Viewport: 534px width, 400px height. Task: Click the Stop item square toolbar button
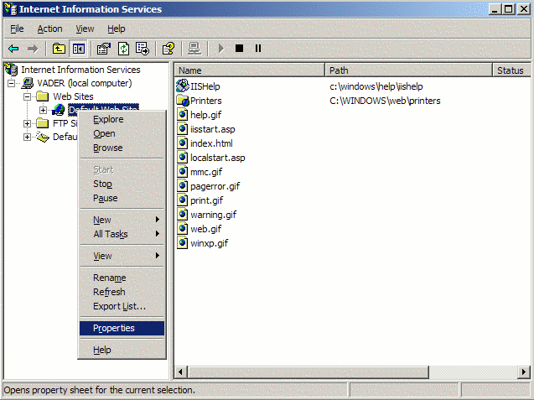click(240, 49)
